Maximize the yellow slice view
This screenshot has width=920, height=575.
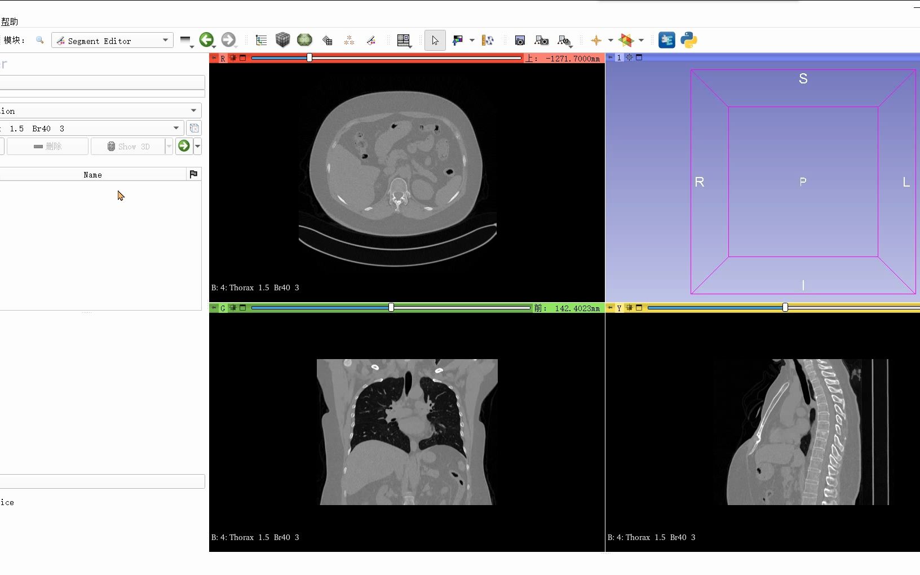point(639,307)
